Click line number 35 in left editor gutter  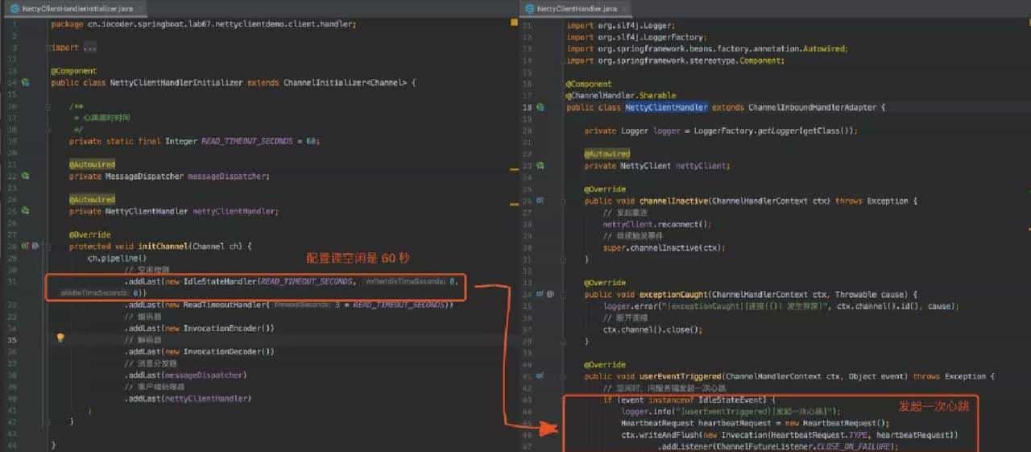click(x=12, y=339)
